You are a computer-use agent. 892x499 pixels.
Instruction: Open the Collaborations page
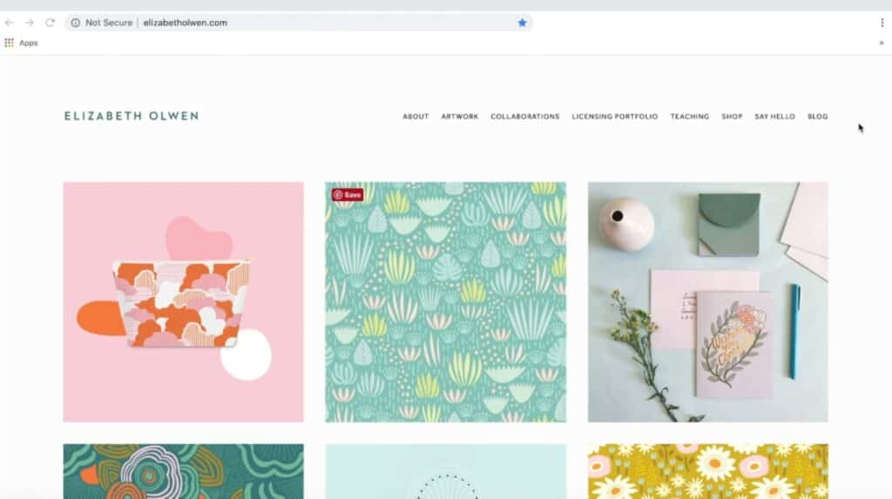click(x=524, y=117)
